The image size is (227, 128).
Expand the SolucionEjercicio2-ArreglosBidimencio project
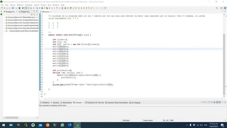pyautogui.click(x=4, y=20)
